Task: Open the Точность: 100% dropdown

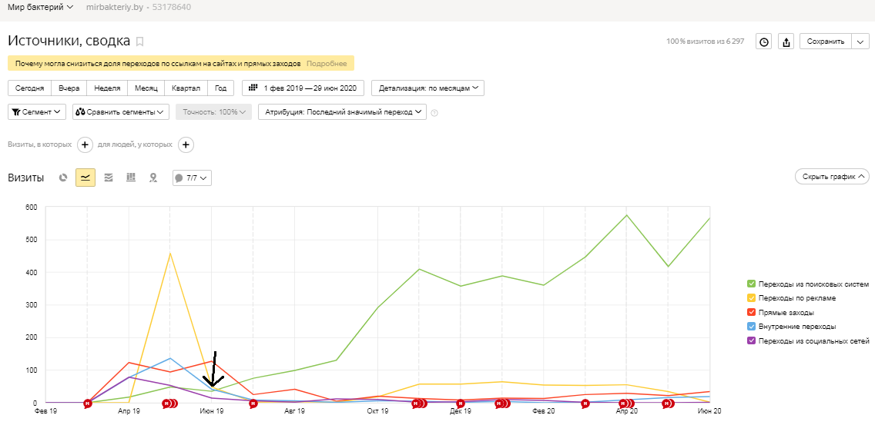Action: point(213,112)
